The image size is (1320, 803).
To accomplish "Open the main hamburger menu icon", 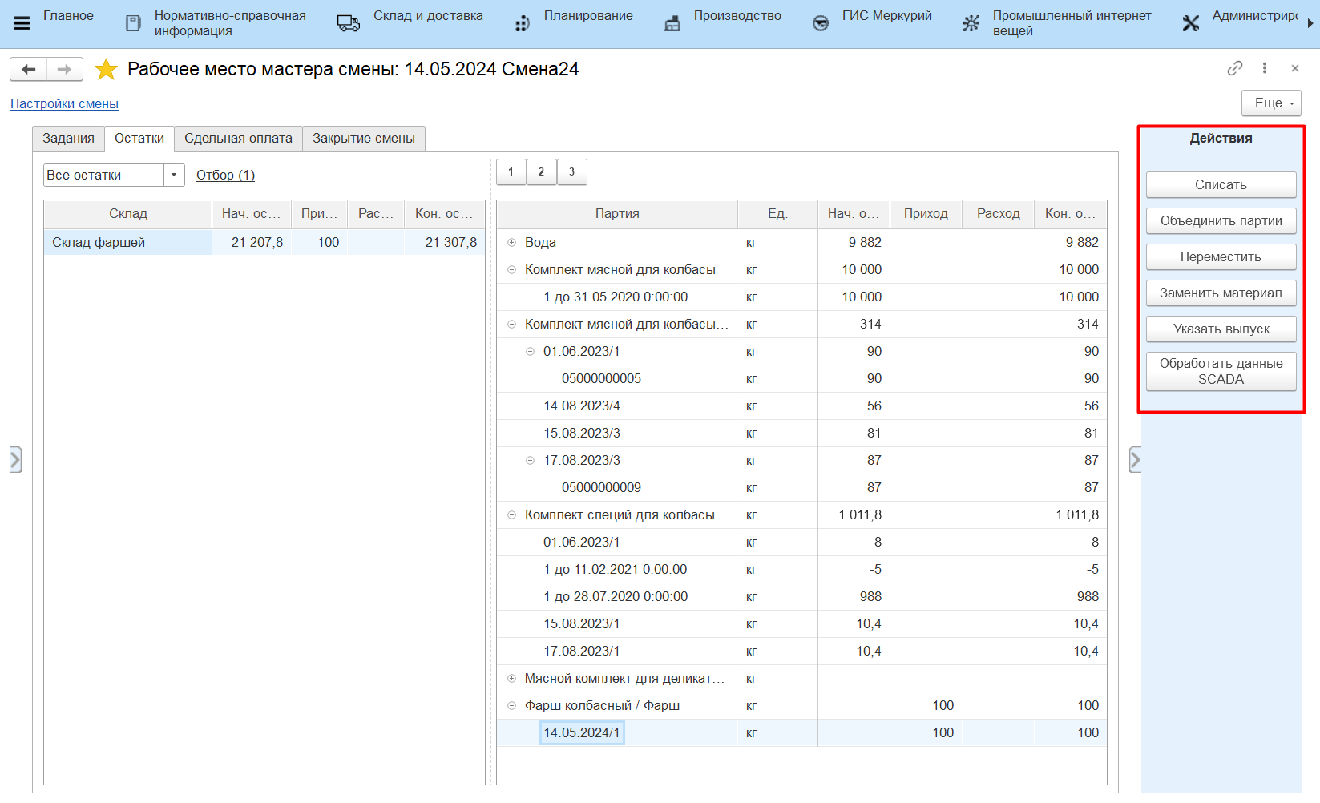I will (22, 23).
